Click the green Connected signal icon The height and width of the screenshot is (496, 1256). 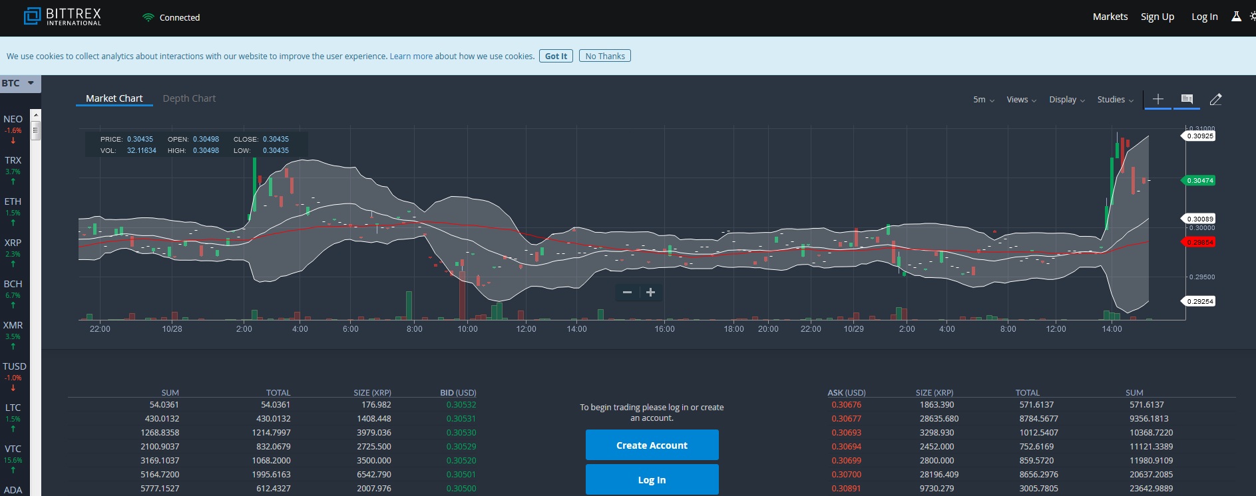pos(148,17)
